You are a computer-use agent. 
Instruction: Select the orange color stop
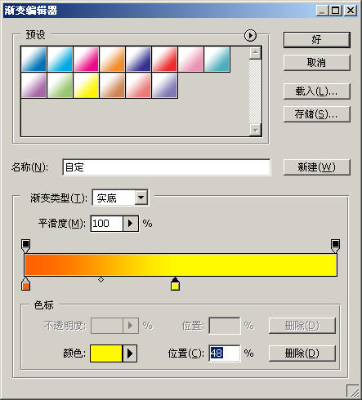coord(25,284)
